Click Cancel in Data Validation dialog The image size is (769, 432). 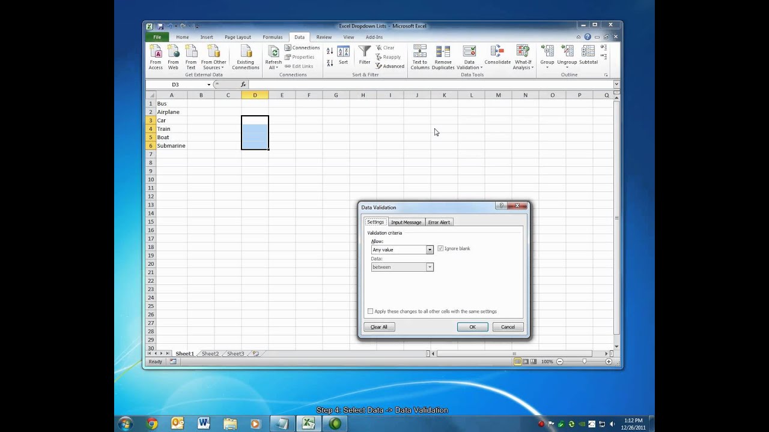[508, 327]
